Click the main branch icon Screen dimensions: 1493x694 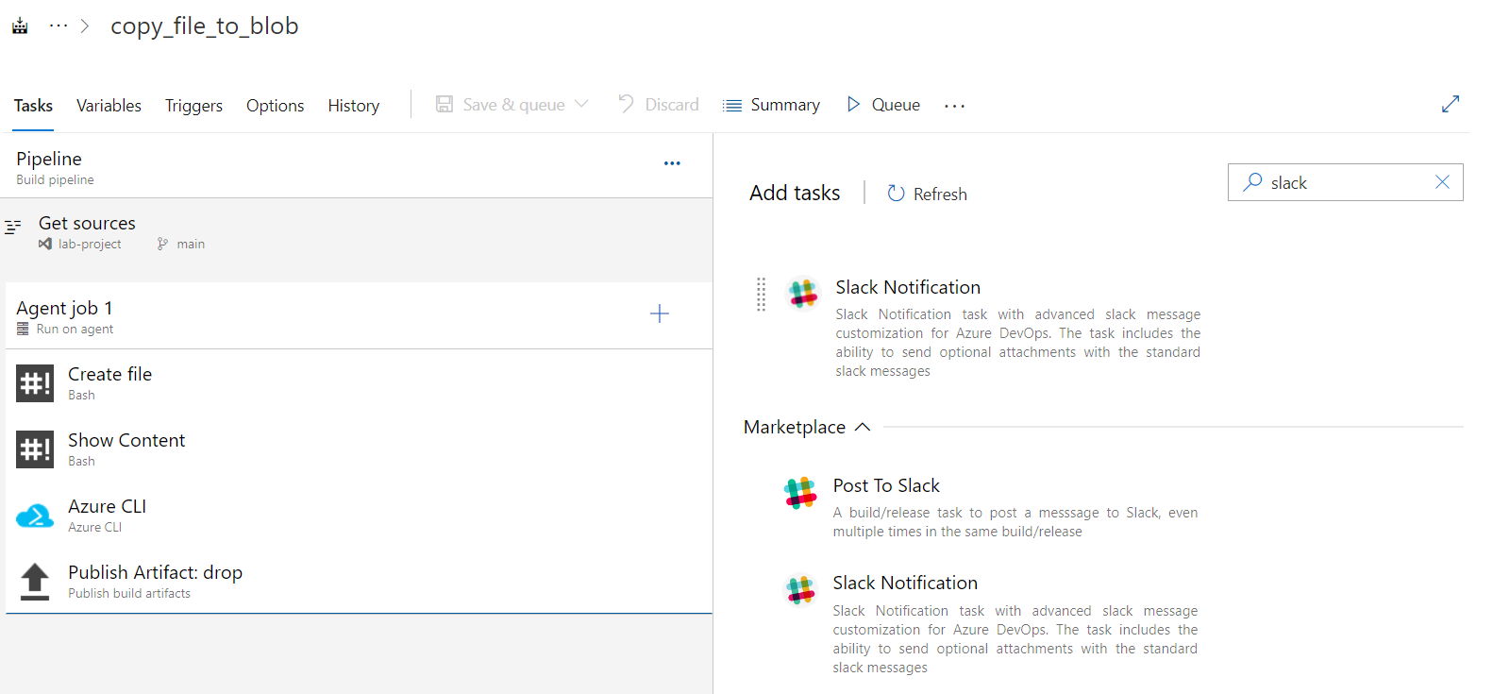162,244
